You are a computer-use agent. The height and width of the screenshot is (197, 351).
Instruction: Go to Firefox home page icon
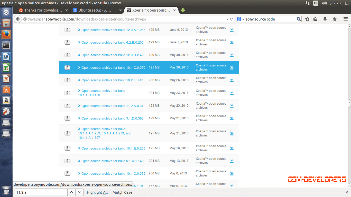tap(335, 19)
